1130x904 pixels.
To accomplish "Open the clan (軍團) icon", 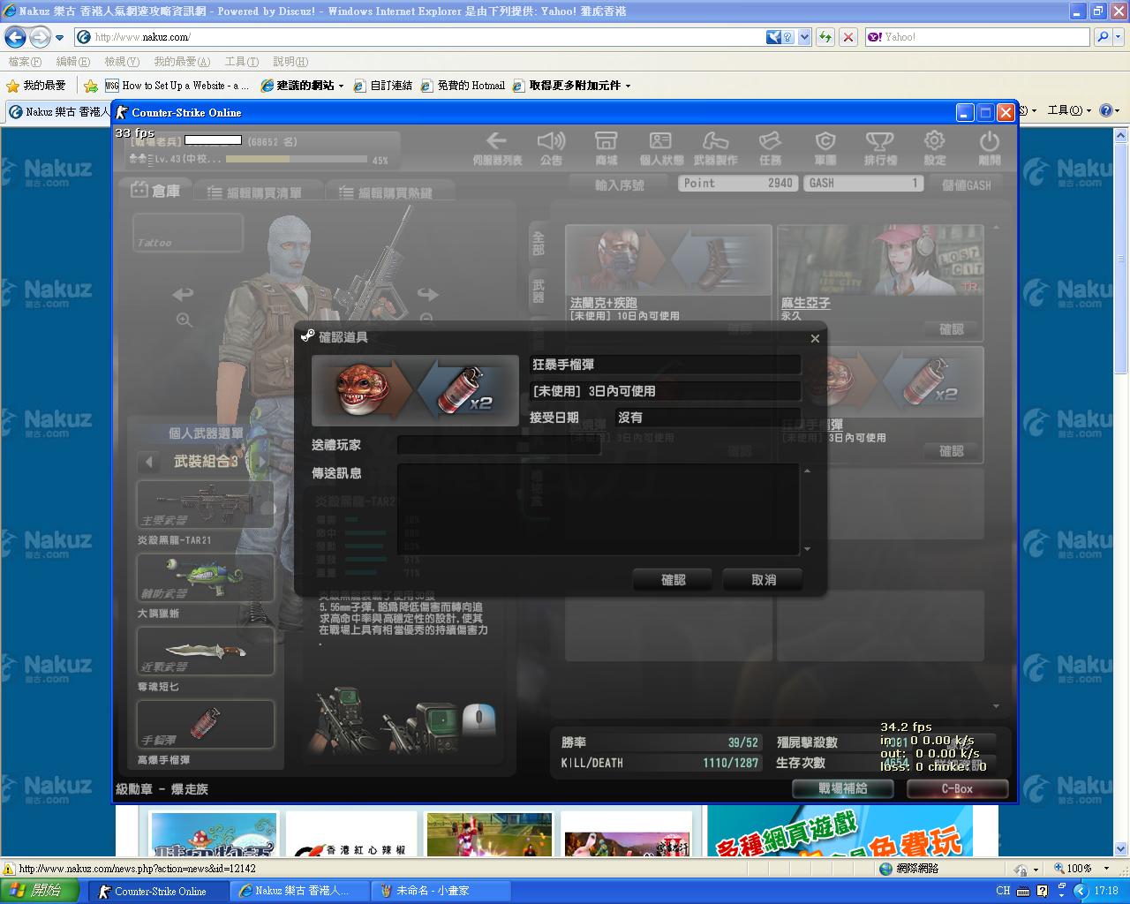I will [x=825, y=148].
